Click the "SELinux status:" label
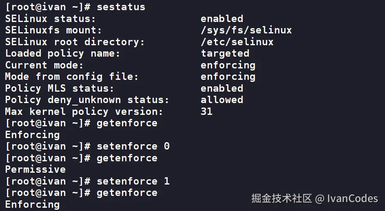This screenshot has width=385, height=211. click(x=50, y=19)
